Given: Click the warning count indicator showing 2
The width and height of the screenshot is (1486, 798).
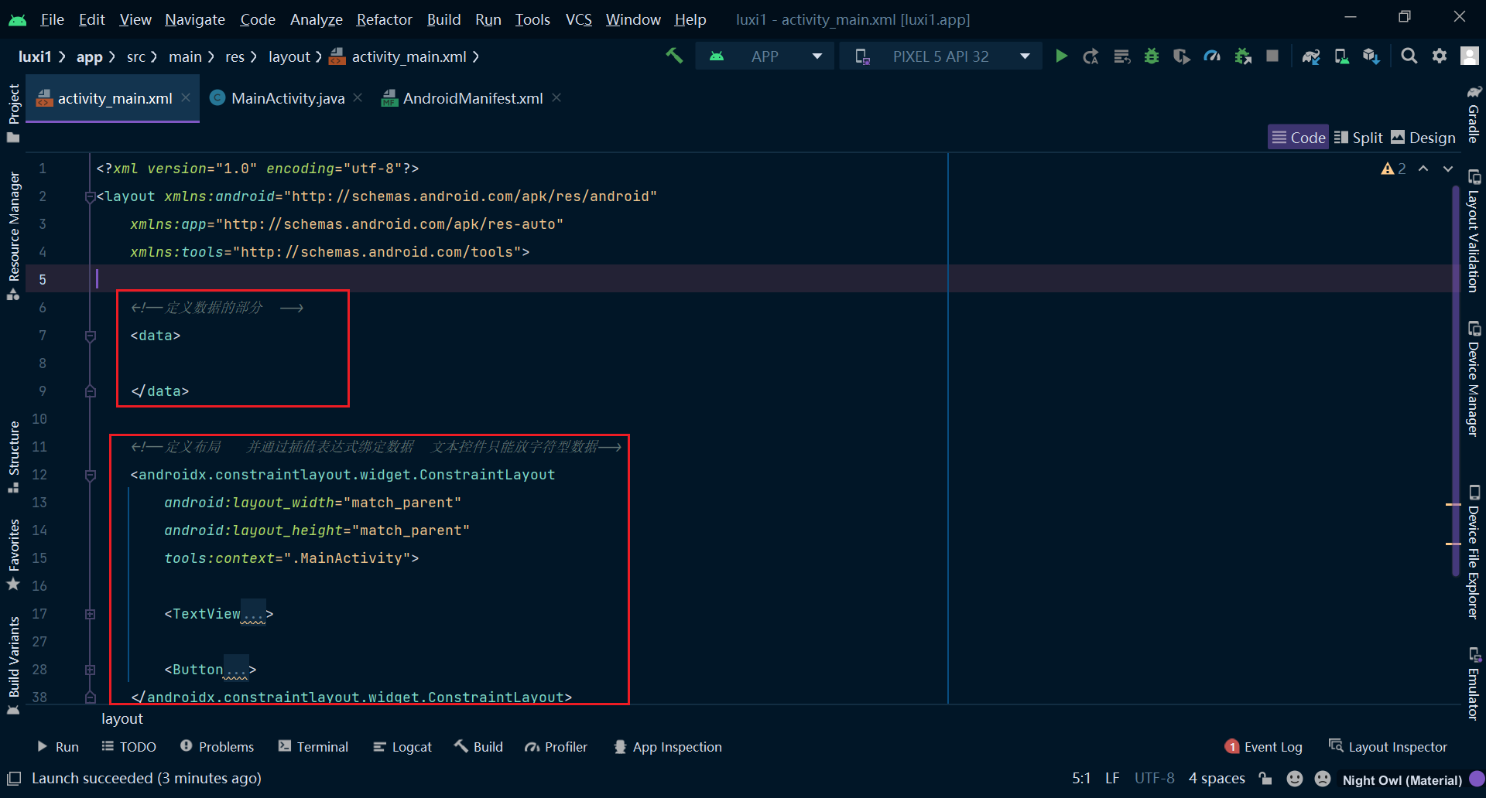Looking at the screenshot, I should click(x=1395, y=169).
